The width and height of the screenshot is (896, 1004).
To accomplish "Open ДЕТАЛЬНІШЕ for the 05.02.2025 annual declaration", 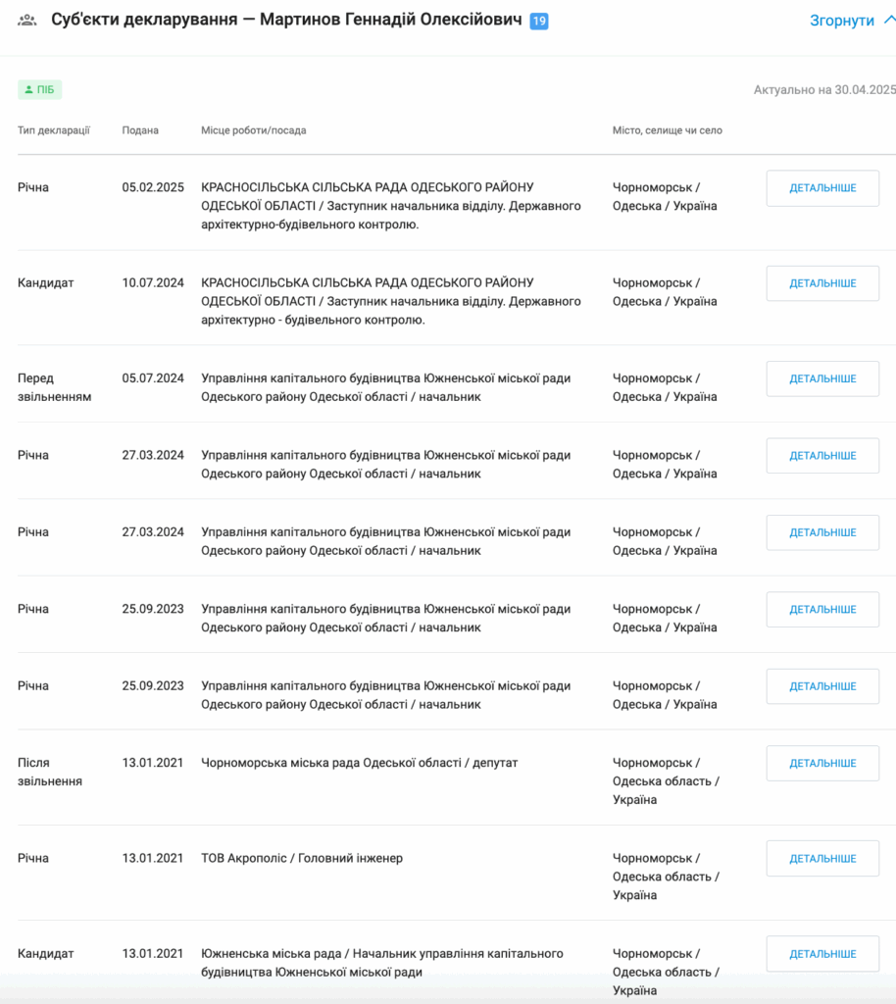I will coord(822,188).
